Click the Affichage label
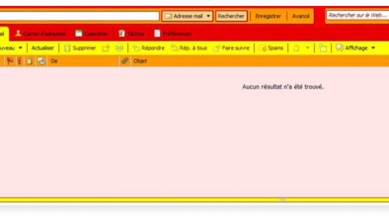Screen dimensions: 389x219 [356, 48]
